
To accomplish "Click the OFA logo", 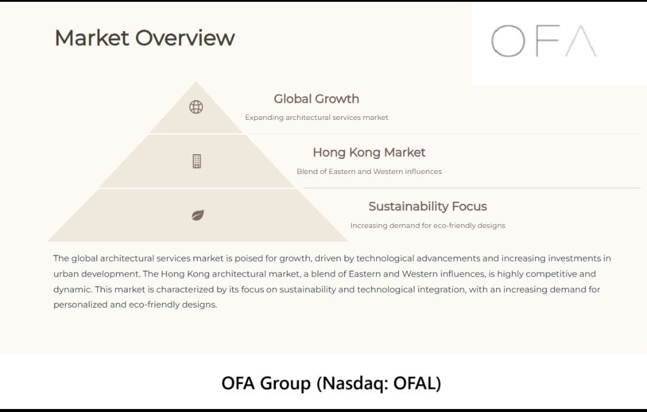I will click(543, 42).
